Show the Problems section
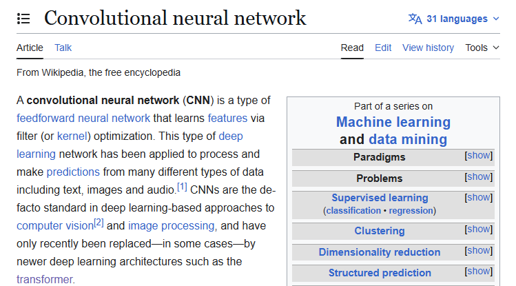This screenshot has width=516, height=286. 479,176
